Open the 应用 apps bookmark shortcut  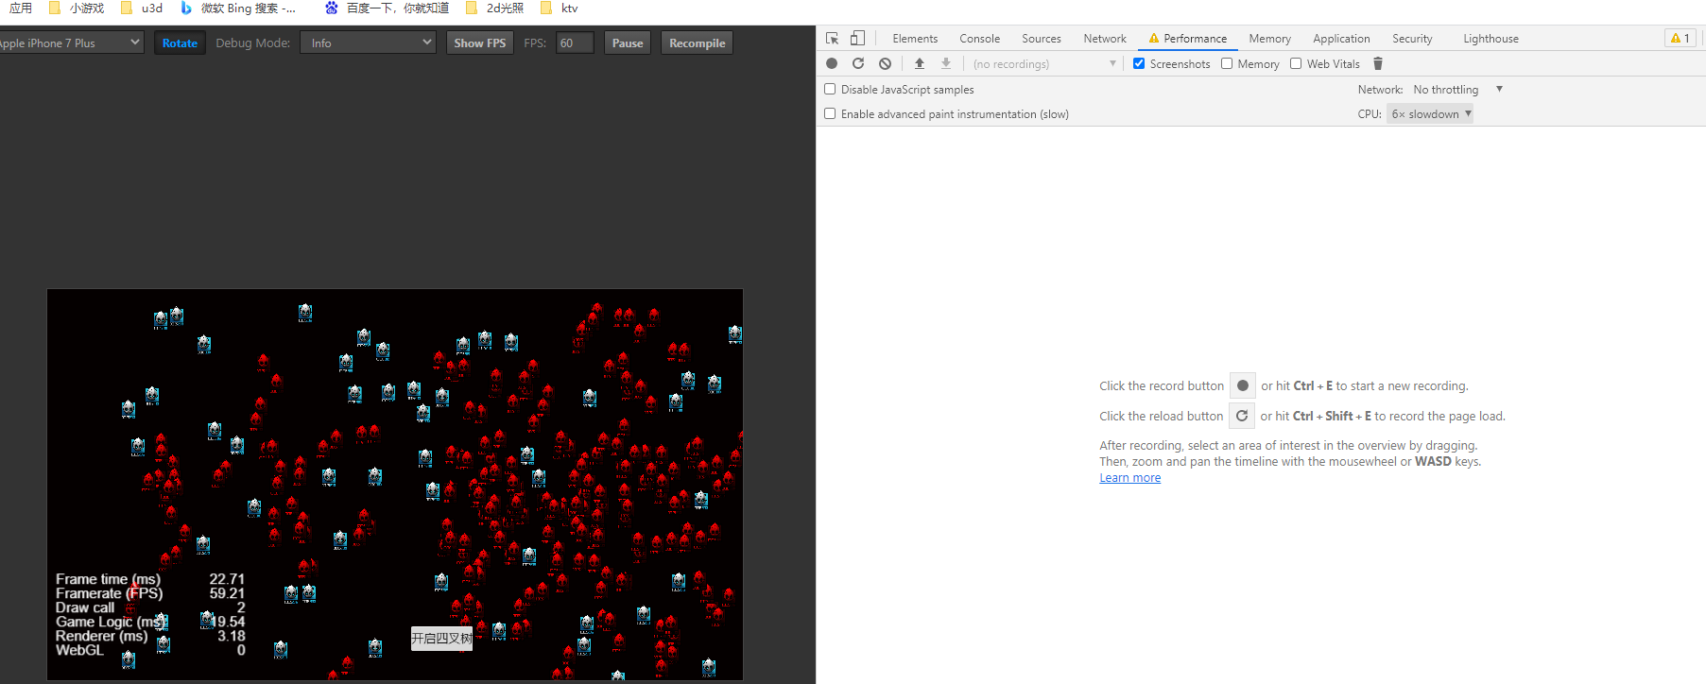coord(21,9)
